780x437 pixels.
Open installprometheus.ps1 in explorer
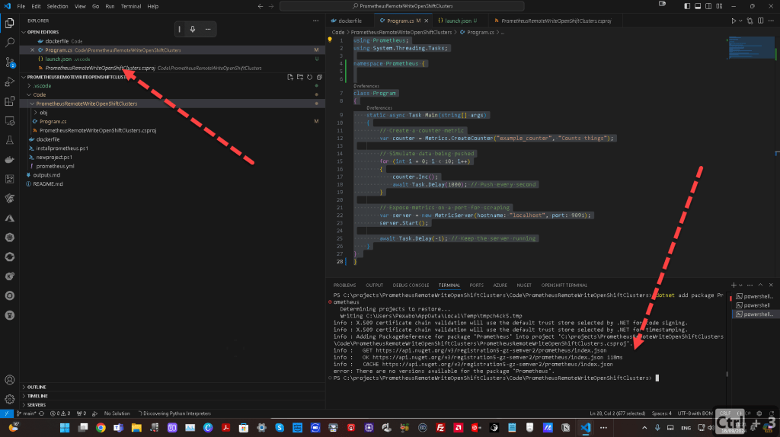(x=62, y=148)
